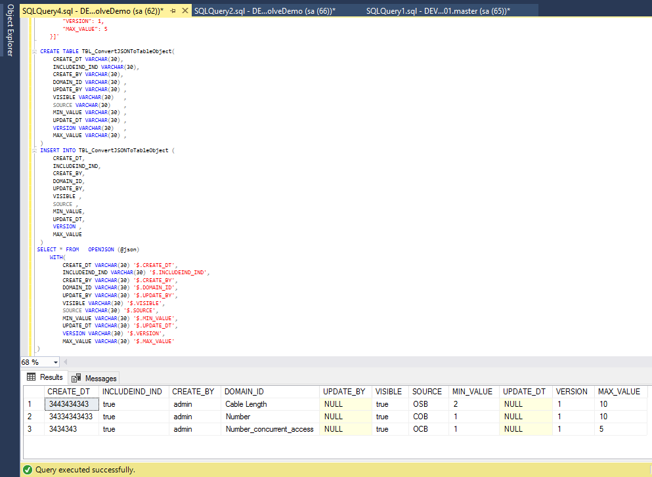Show the Results tab
The width and height of the screenshot is (652, 477).
click(45, 377)
